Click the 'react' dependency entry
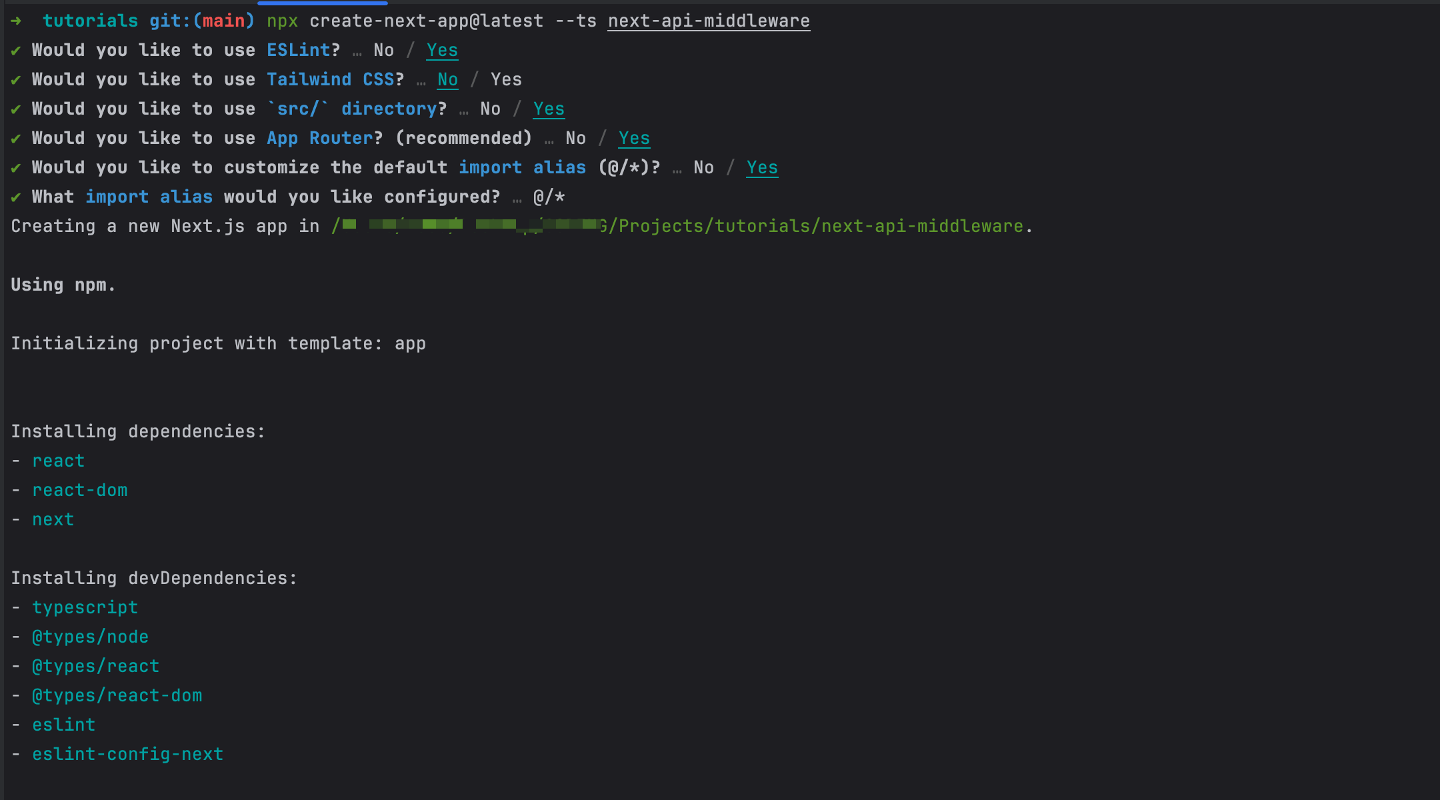1440x800 pixels. click(x=58, y=461)
